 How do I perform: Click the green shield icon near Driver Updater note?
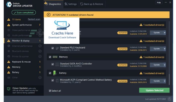(9, 89)
